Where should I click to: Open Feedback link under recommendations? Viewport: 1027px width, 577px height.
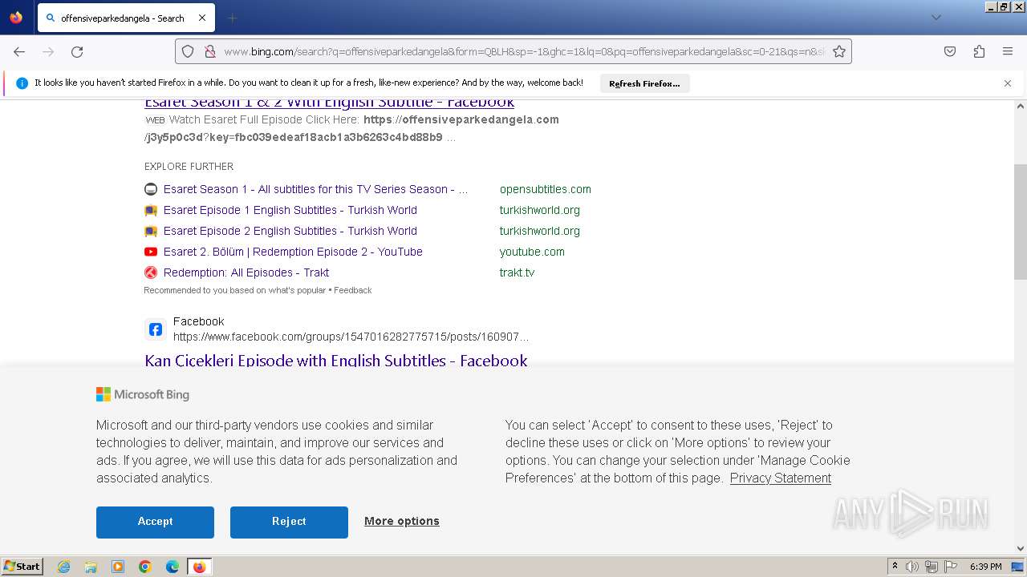click(353, 290)
